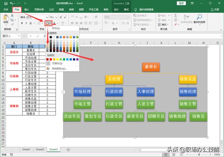This screenshot has width=224, height=157.
Task: Toggle Bold formatting
Action: coord(22,23)
